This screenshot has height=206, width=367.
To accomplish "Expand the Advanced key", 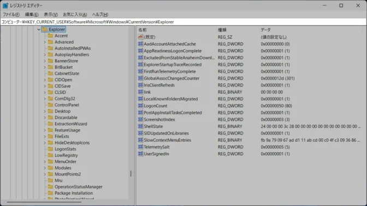I will [45, 42].
